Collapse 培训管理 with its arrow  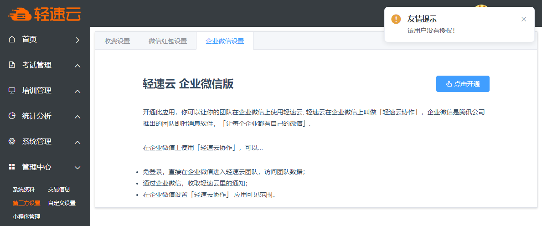(x=78, y=91)
